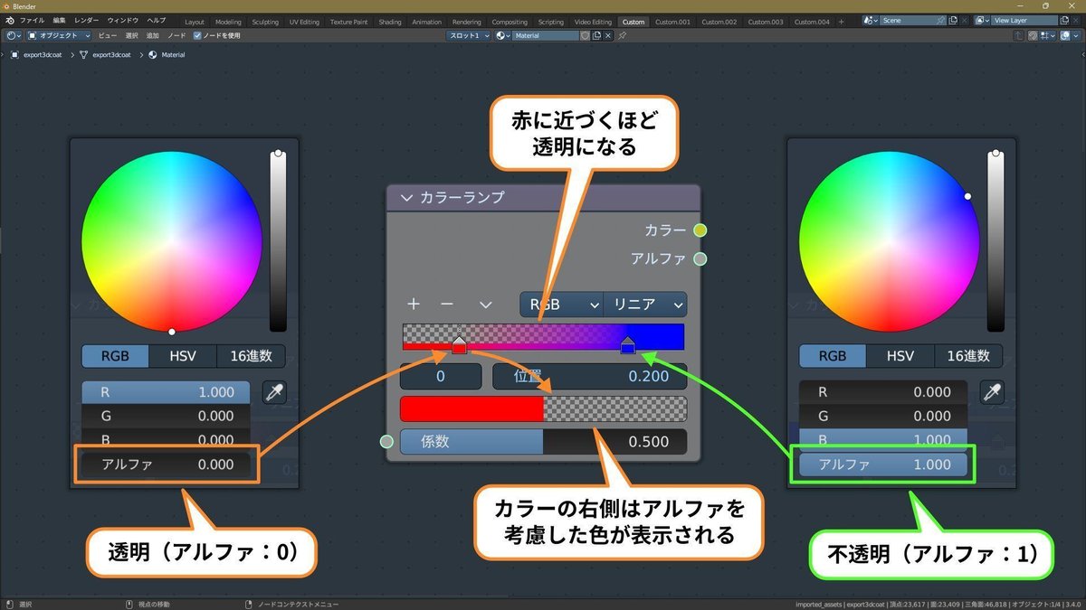Image resolution: width=1086 pixels, height=610 pixels.
Task: Open the editor type selector icon
Action: click(14, 35)
